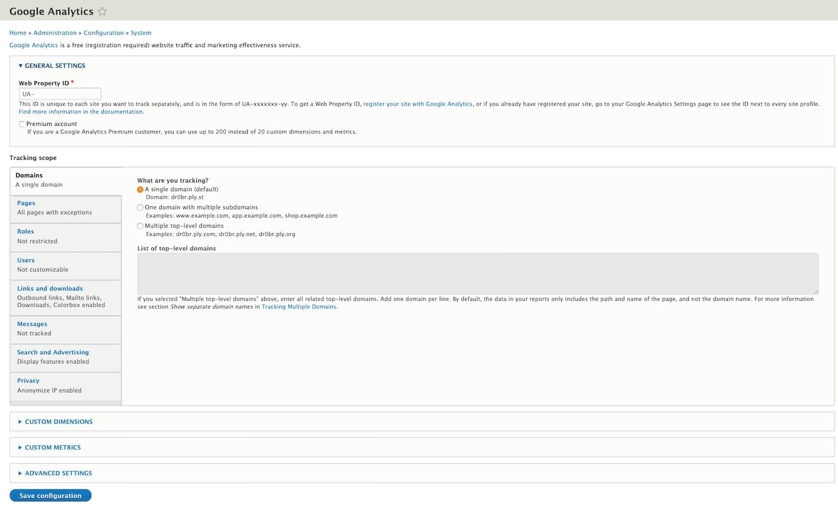Show the Links and downloads tab

(50, 289)
